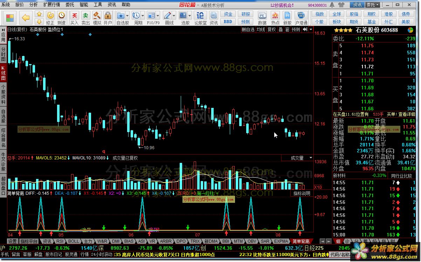This screenshot has height=262, width=421.
Task: Open the 选股 stock screener icon
Action: point(183,18)
